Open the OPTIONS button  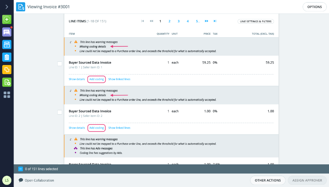314,7
